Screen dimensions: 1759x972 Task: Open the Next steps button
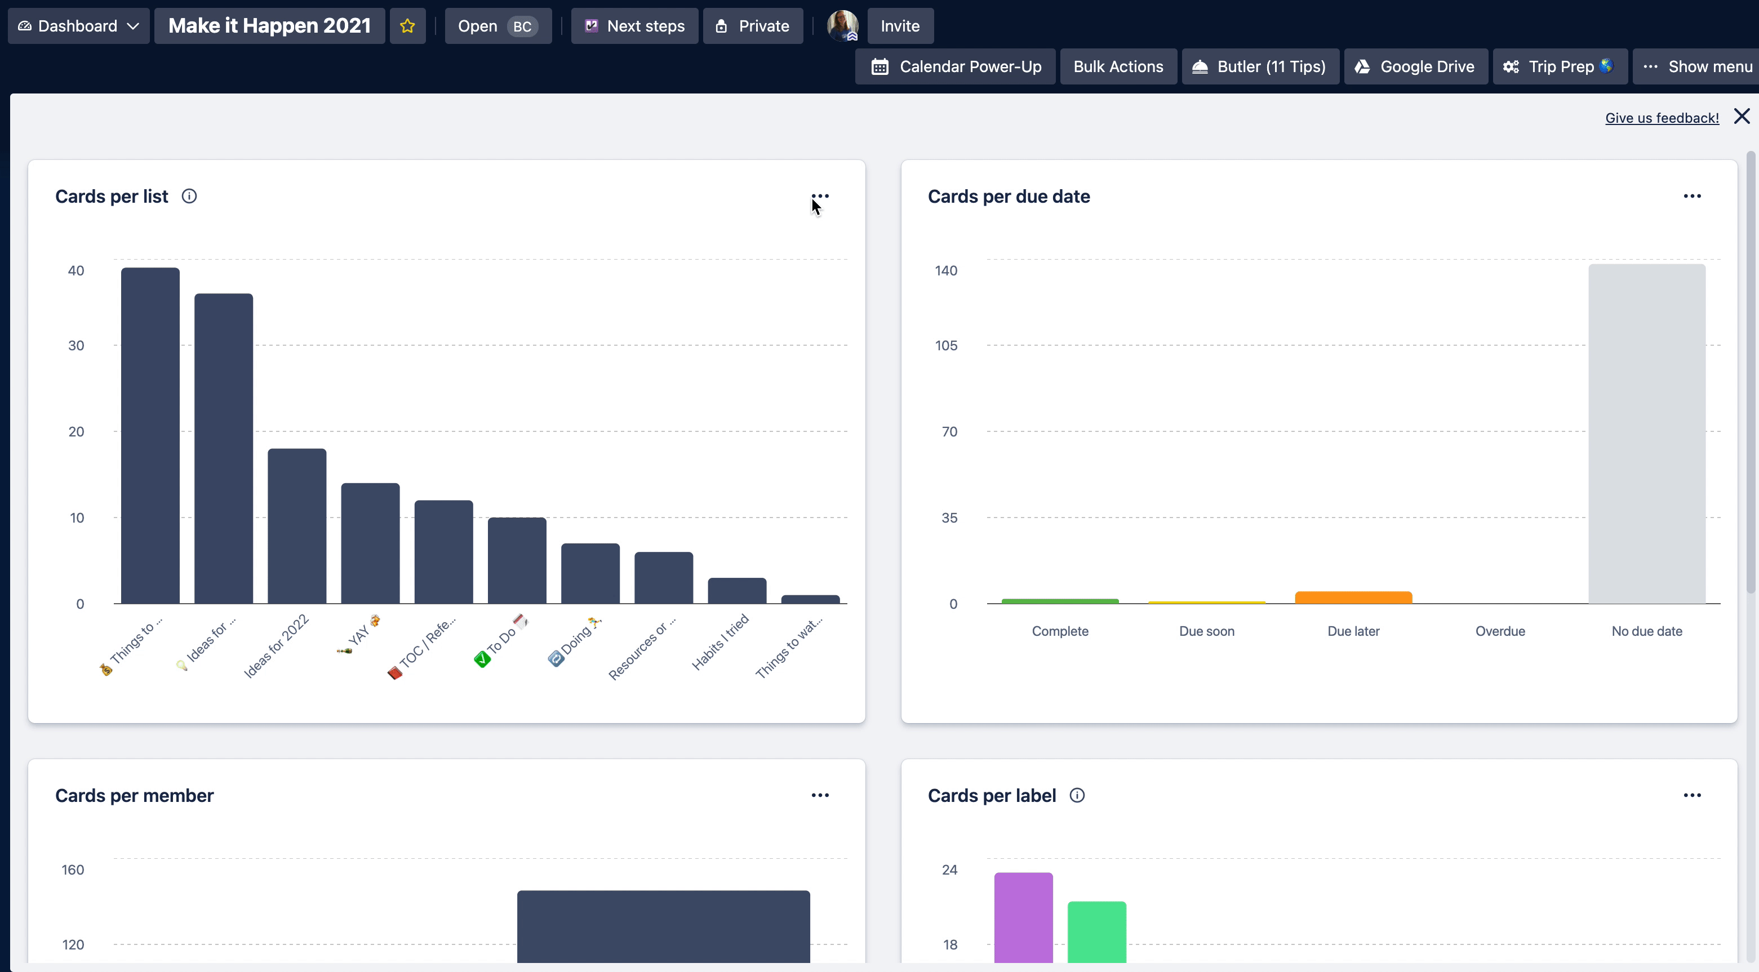pyautogui.click(x=634, y=26)
